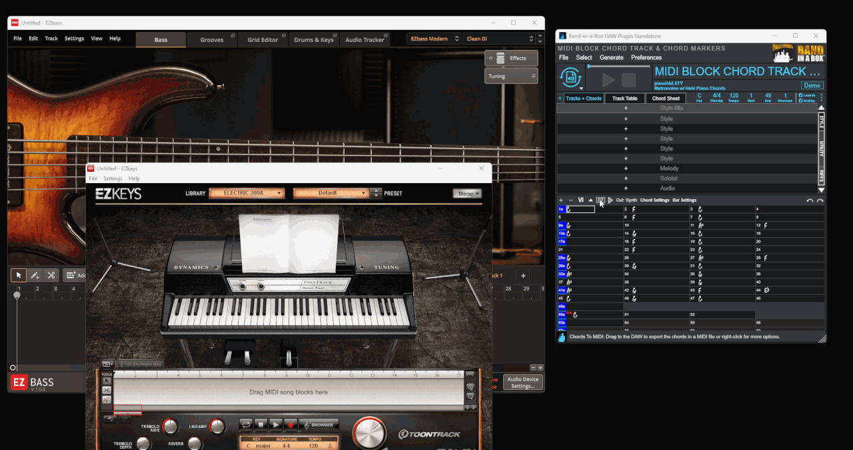Open the EZbass Modern library dropdown
853x450 pixels.
pyautogui.click(x=433, y=39)
